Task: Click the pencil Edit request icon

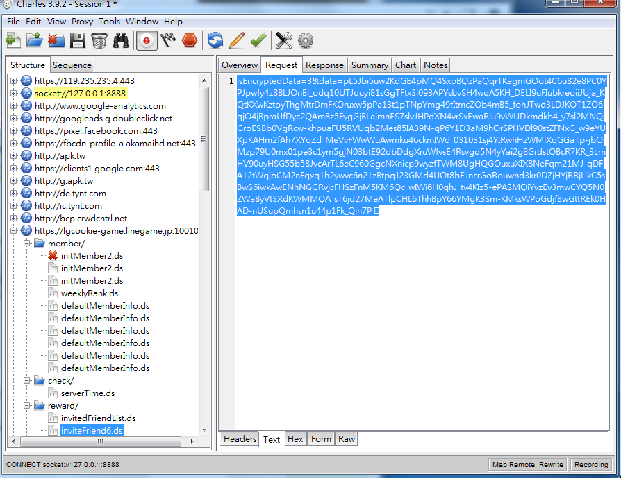Action: pos(236,41)
